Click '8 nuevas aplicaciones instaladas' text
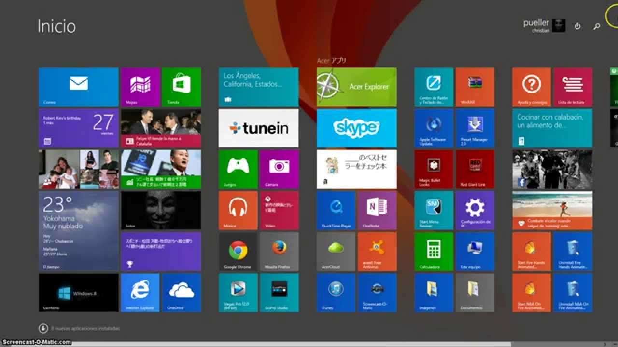This screenshot has height=347, width=618. (x=85, y=328)
